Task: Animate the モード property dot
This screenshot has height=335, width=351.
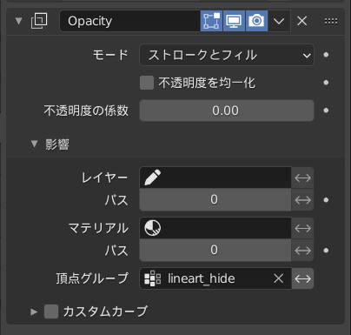Action: click(326, 55)
